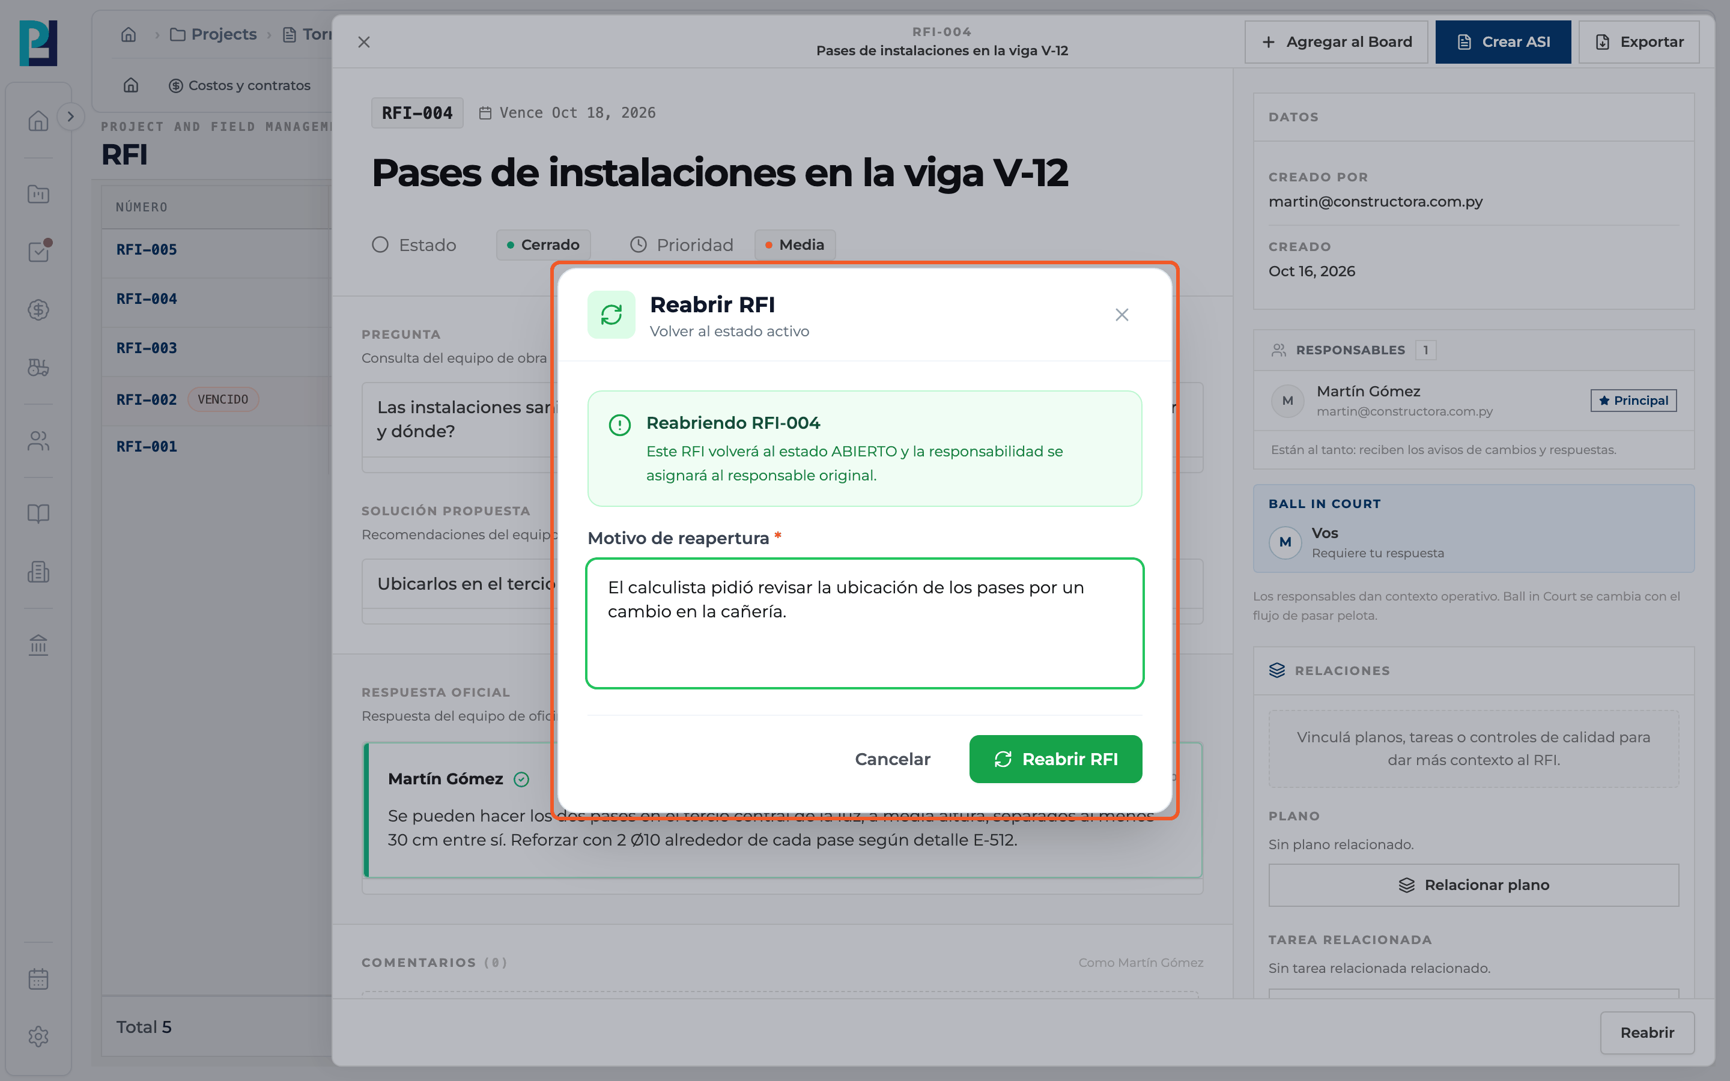The image size is (1730, 1081).
Task: Open the bank institution icon in sidebar
Action: [38, 645]
